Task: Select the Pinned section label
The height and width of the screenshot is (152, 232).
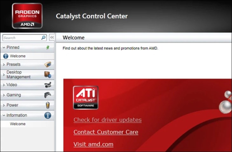Action: tap(13, 47)
